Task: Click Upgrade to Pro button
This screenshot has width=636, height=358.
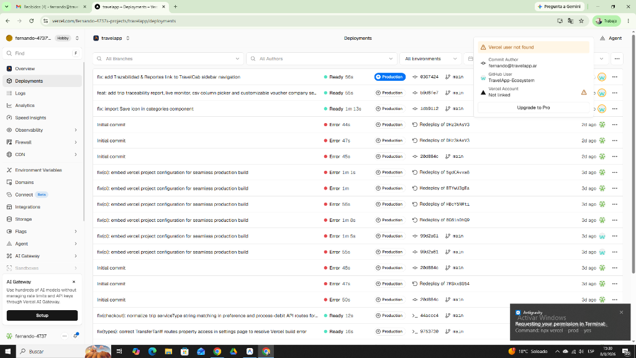Action: [533, 108]
